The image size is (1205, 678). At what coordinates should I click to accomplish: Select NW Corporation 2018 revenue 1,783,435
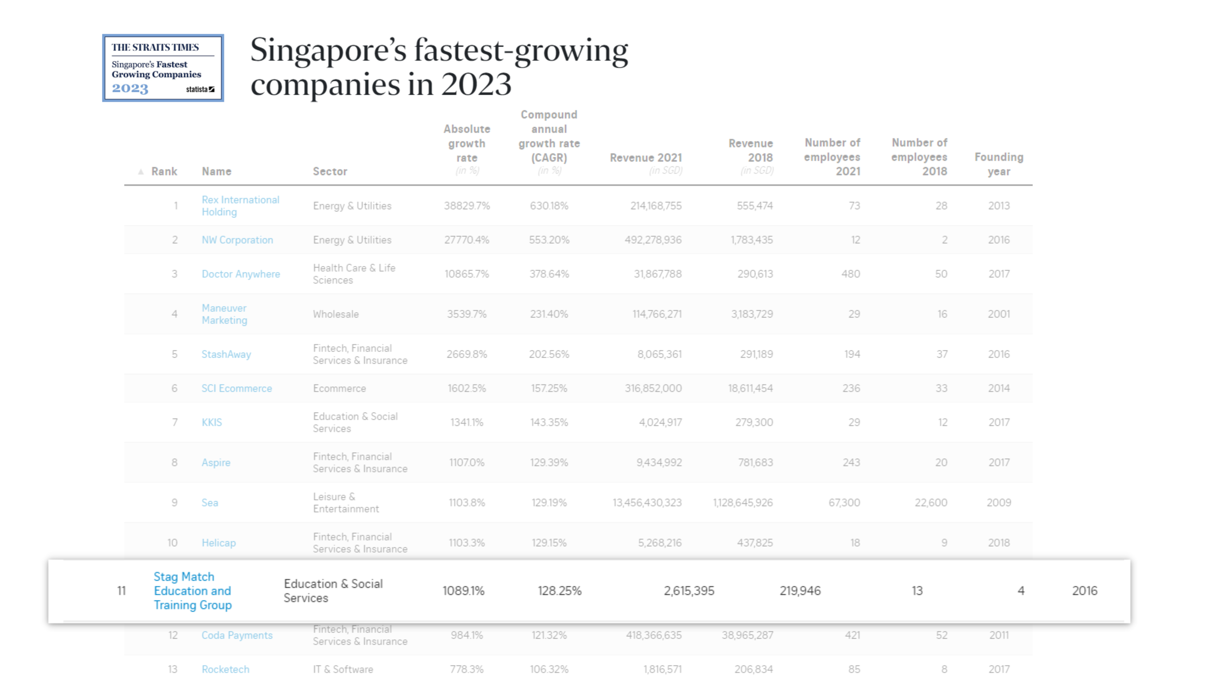(x=752, y=240)
